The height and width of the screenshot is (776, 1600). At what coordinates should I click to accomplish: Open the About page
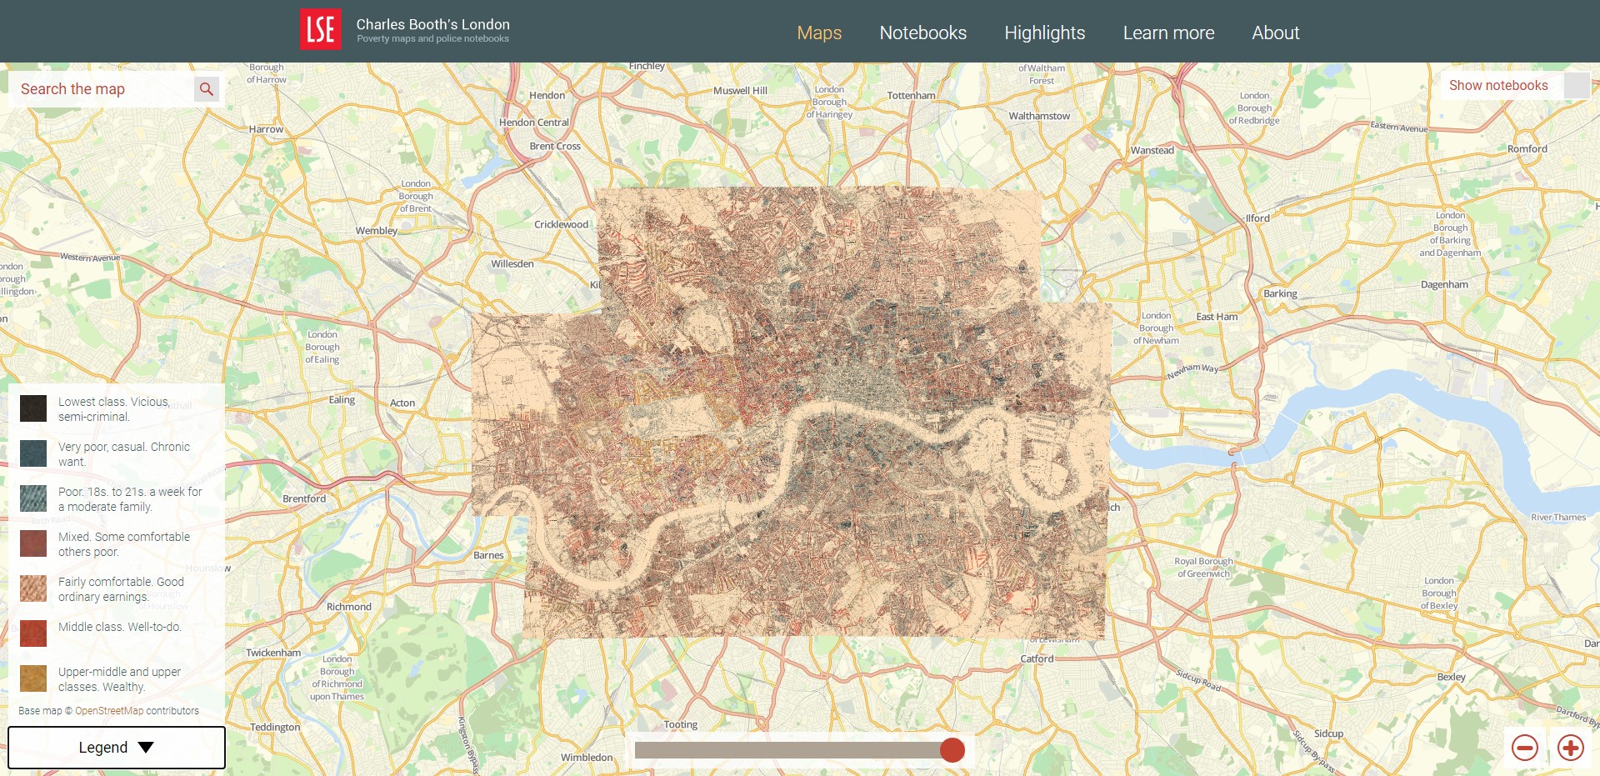1275,33
